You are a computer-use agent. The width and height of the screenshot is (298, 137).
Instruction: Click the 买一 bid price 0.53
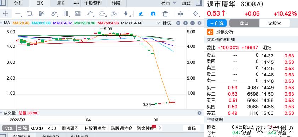pos(233,87)
